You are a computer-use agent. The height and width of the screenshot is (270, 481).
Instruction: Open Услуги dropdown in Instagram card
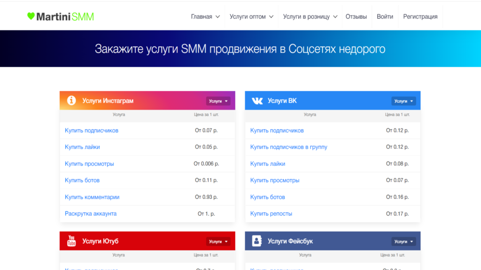tap(218, 101)
